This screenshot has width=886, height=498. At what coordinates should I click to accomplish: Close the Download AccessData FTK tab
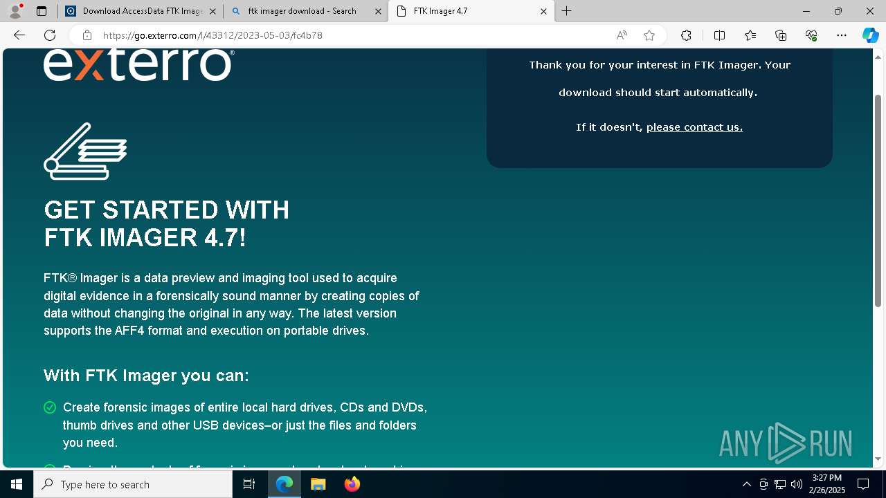(x=213, y=11)
